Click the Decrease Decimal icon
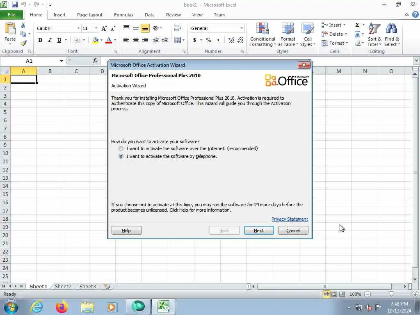The image size is (420, 315). click(240, 40)
